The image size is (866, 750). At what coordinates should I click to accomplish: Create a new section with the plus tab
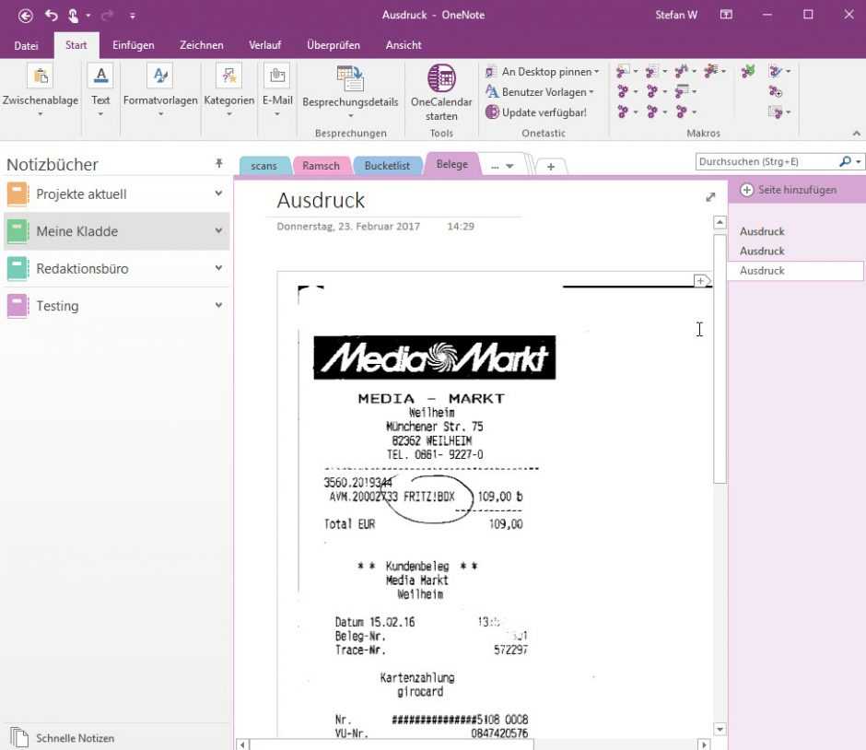551,166
